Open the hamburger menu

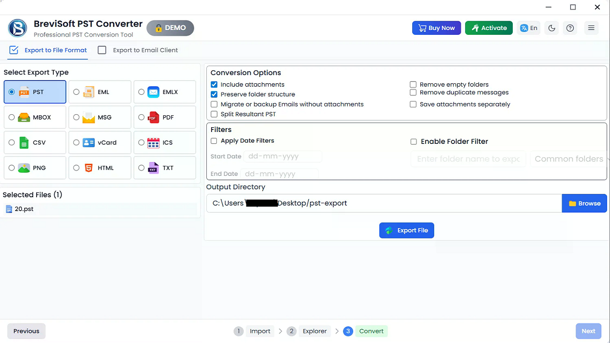(591, 28)
